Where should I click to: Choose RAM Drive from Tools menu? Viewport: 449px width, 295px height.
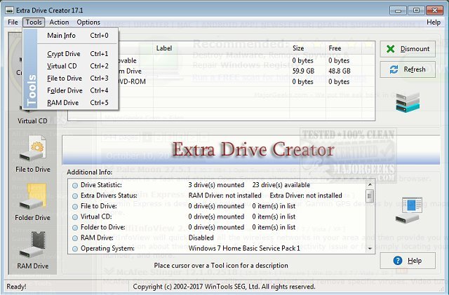[x=78, y=103]
